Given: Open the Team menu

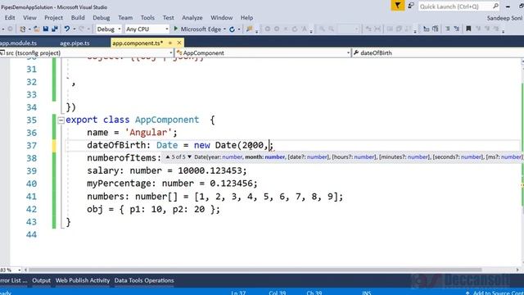Looking at the screenshot, I should (125, 18).
